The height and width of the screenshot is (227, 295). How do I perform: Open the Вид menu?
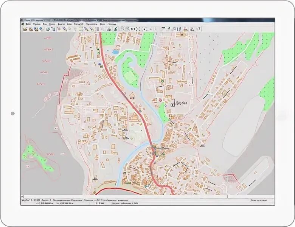(x=45, y=24)
